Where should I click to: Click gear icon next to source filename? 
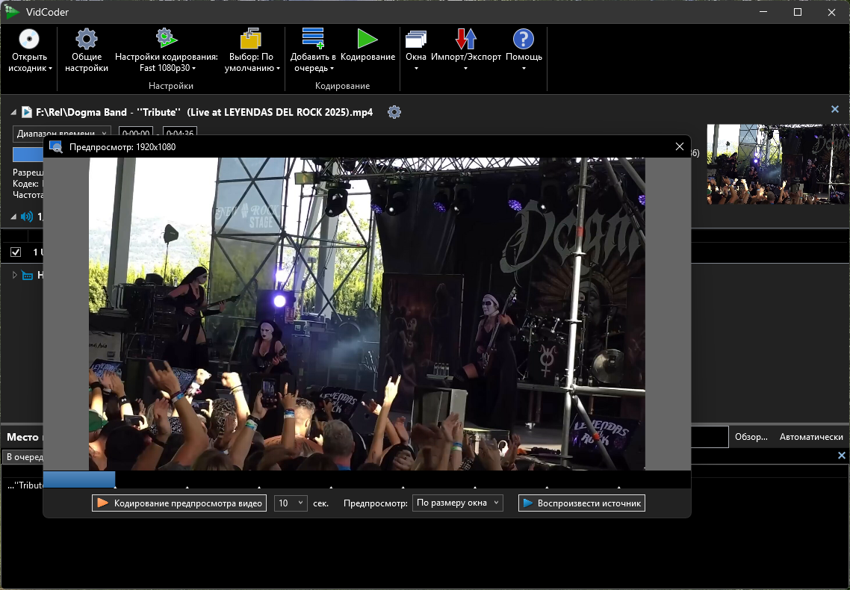point(394,112)
